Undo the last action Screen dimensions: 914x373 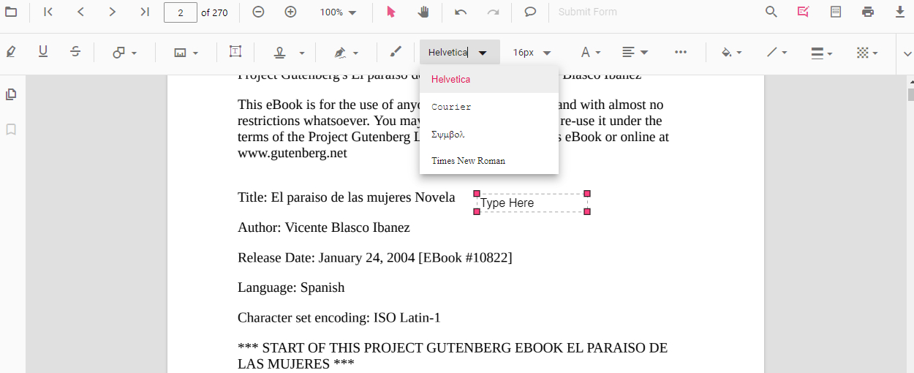(x=461, y=12)
